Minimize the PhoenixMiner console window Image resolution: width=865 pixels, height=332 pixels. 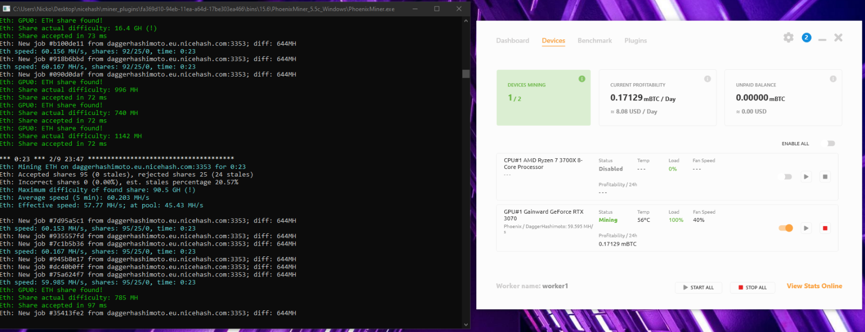(x=415, y=9)
